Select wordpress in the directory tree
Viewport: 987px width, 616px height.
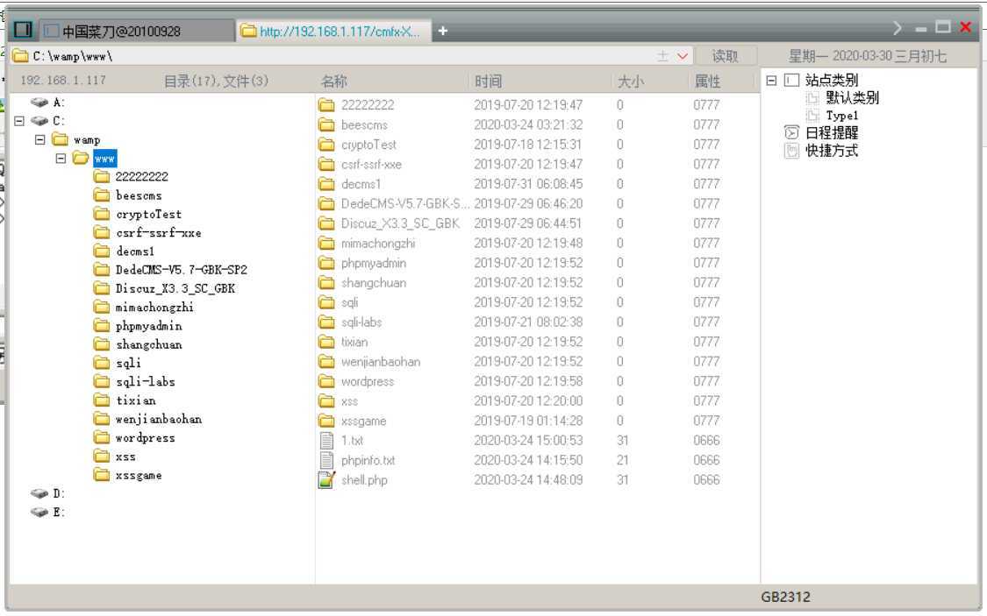coord(146,437)
